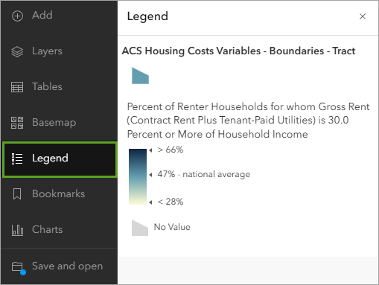This screenshot has height=285, width=379.
Task: Open the Tables grid icon
Action: coord(17,87)
